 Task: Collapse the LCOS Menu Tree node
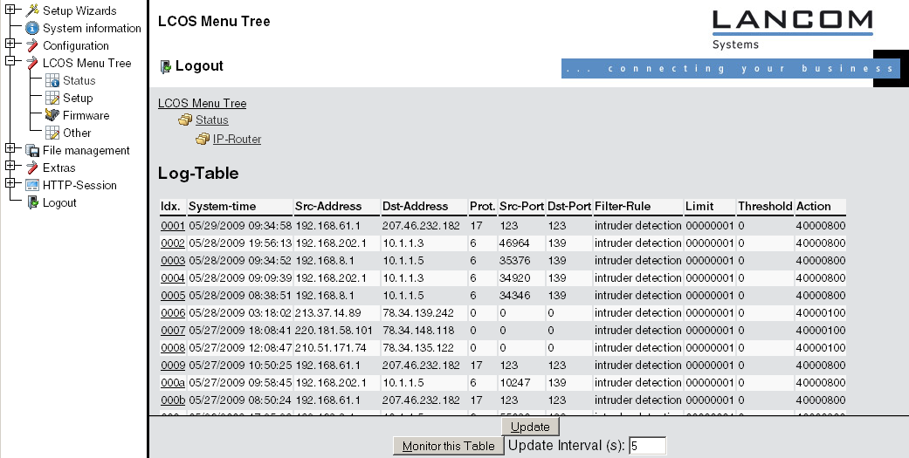click(10, 62)
